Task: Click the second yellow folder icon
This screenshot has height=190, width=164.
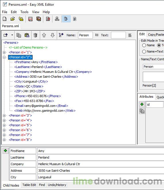Action: [21, 19]
